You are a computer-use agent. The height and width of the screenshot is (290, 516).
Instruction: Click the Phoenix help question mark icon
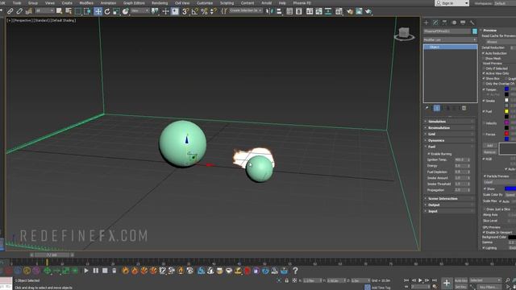click(x=295, y=271)
